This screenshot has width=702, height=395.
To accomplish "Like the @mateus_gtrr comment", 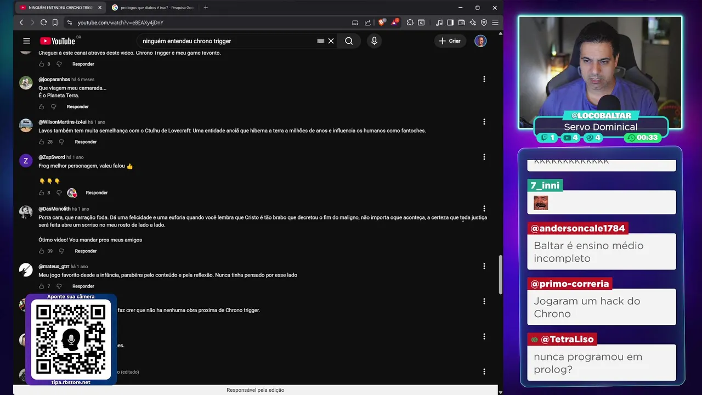I will [x=41, y=286].
